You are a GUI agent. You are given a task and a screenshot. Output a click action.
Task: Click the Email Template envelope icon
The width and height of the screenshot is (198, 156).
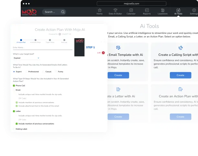[118, 48]
